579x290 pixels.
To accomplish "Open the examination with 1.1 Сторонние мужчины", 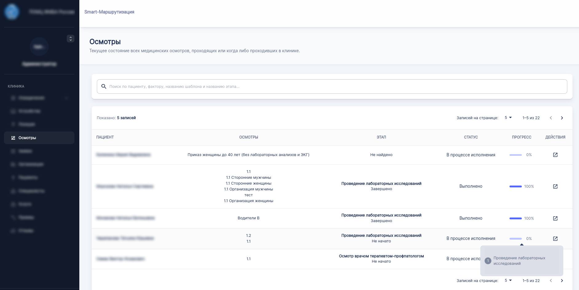I will 555,186.
